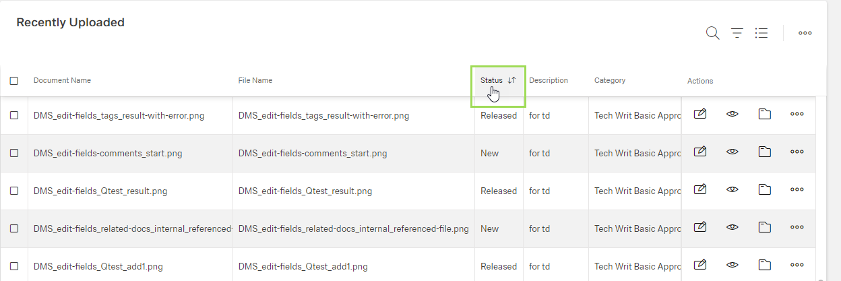Check the DMS_edit-fields_Qtest_result.png row checkbox
The image size is (841, 281).
pyautogui.click(x=14, y=191)
